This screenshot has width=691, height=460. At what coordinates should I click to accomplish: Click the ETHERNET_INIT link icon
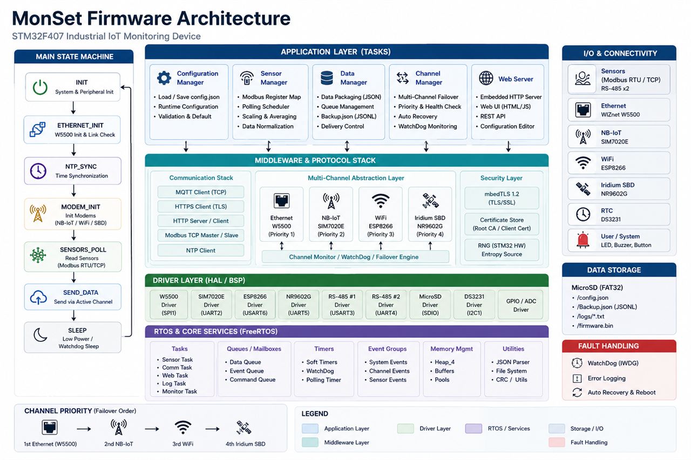[x=38, y=130]
